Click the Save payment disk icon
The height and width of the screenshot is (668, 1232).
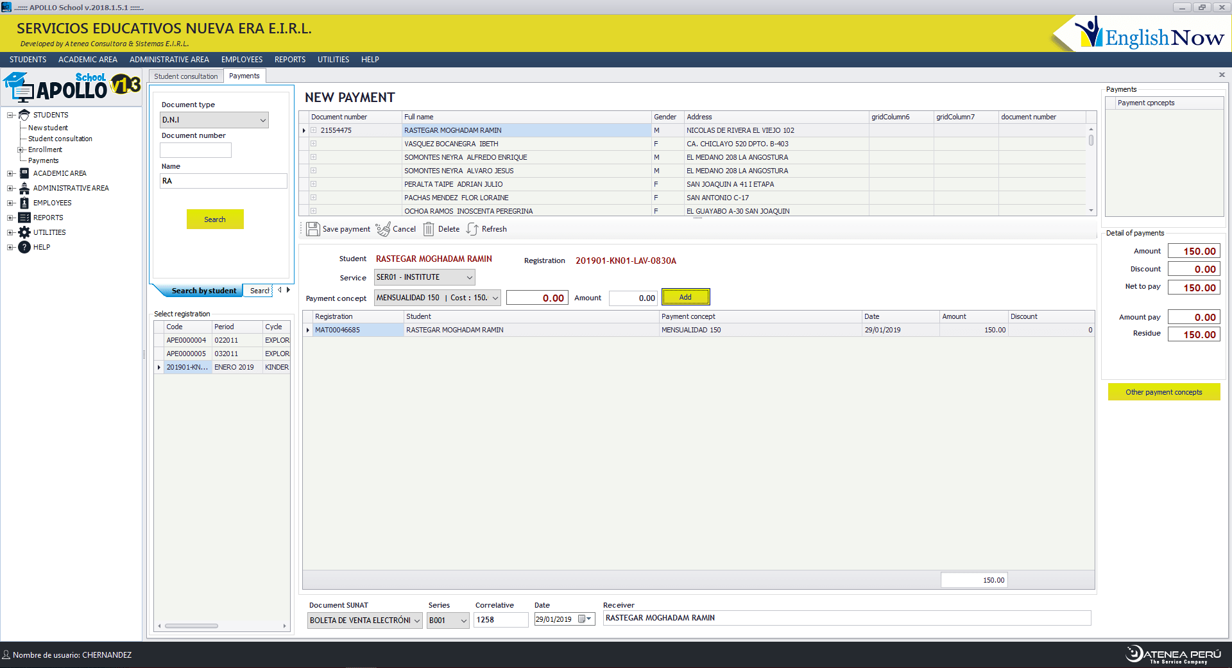pos(312,229)
